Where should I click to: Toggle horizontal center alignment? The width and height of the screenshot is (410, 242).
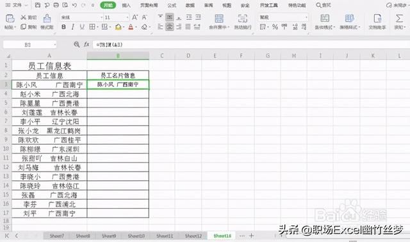[169, 27]
